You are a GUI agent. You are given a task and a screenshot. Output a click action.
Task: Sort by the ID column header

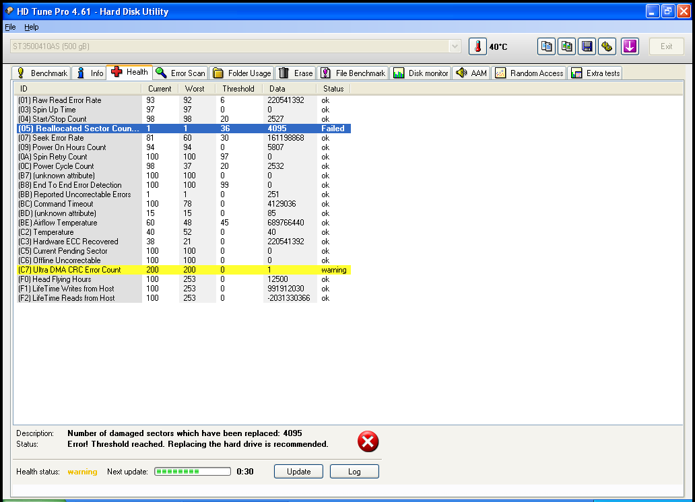point(77,89)
